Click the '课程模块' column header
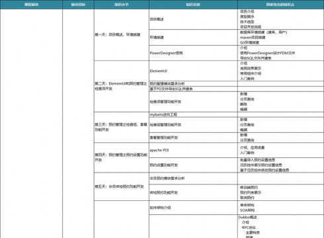 pyautogui.click(x=31, y=5)
